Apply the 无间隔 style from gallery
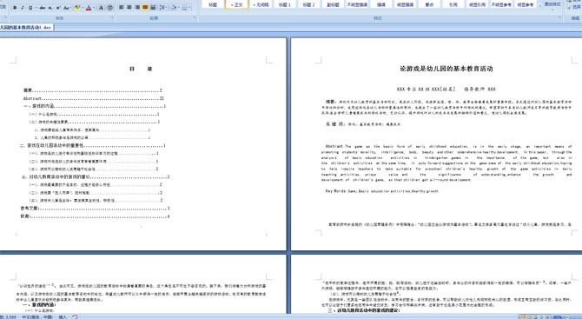582x319 pixels. [261, 4]
